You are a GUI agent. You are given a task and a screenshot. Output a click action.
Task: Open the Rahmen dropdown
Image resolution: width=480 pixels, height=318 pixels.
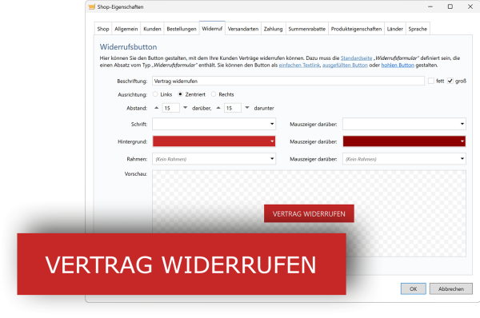click(214, 159)
